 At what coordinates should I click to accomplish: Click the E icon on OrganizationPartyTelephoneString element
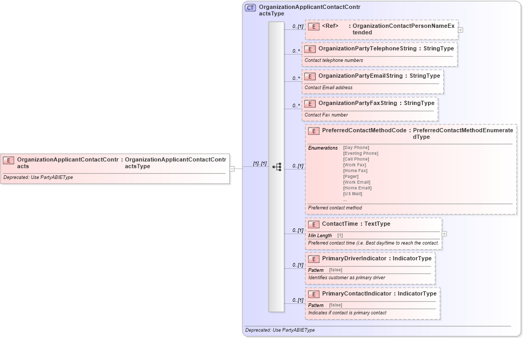point(310,49)
